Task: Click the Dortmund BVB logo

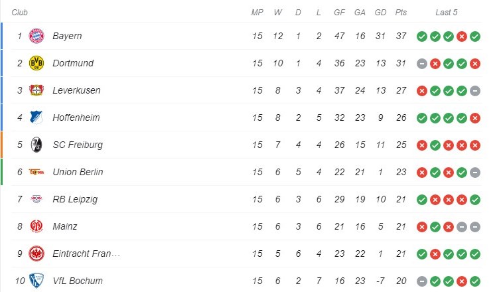Action: pyautogui.click(x=36, y=63)
